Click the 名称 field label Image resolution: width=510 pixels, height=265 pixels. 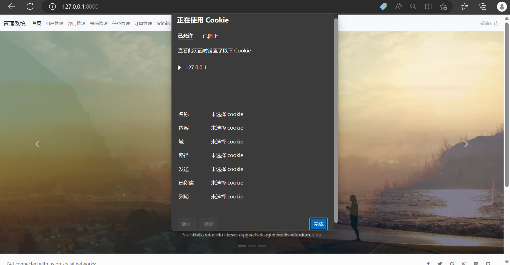pyautogui.click(x=184, y=114)
